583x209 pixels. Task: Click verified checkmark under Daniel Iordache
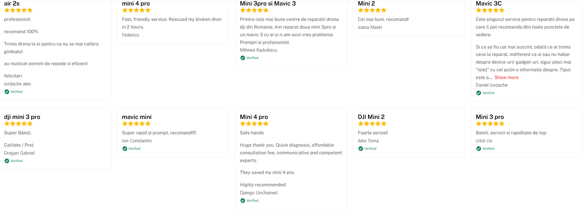(478, 93)
